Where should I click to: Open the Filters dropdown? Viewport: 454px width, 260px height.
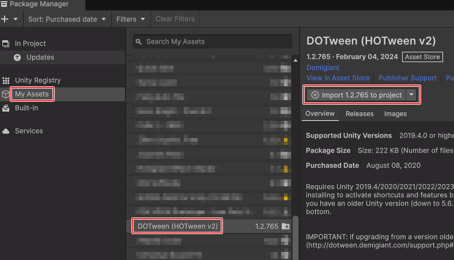(x=131, y=19)
